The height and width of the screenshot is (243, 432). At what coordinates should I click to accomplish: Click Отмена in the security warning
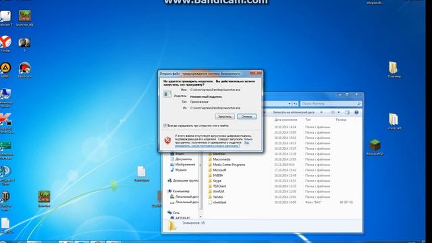(246, 117)
